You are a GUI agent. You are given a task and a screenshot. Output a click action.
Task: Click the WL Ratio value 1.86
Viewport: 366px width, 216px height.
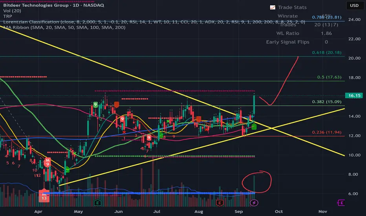(326, 33)
